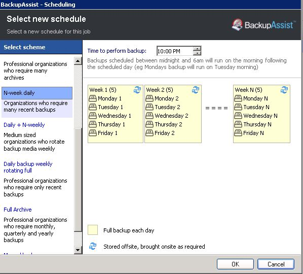Click the Cancel button
303x274 pixels.
point(276,264)
